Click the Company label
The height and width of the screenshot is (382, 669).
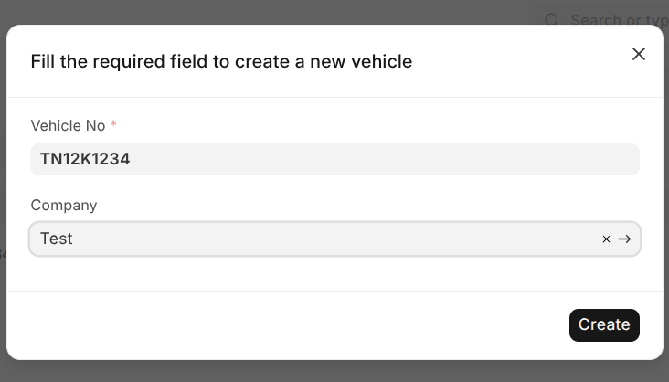pos(64,206)
